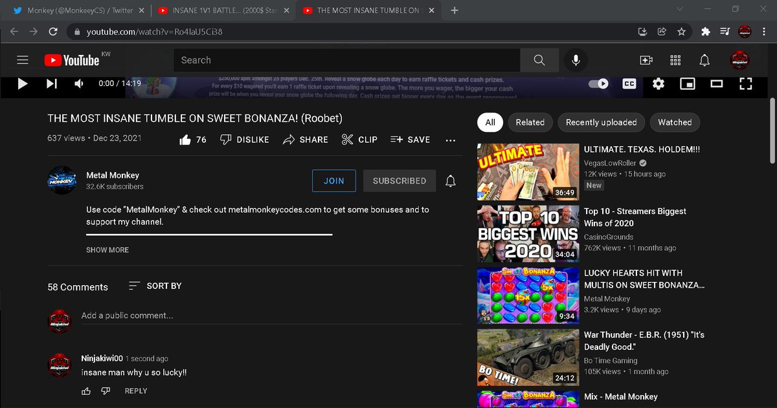Open account avatar menu in YouTube header
Image resolution: width=777 pixels, height=408 pixels.
pos(740,60)
